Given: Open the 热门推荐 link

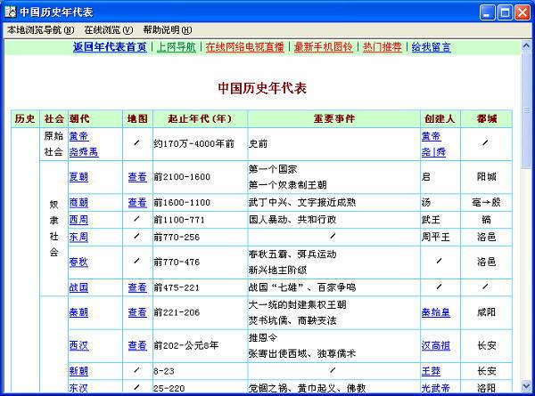Looking at the screenshot, I should [383, 47].
